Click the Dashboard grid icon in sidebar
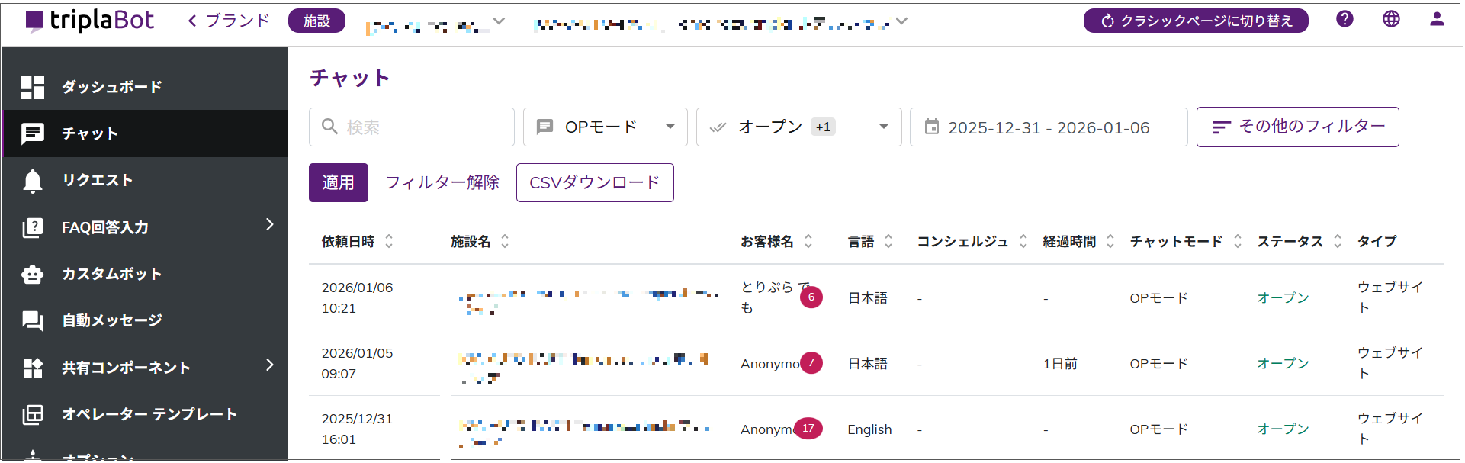The height and width of the screenshot is (463, 1465). point(33,87)
